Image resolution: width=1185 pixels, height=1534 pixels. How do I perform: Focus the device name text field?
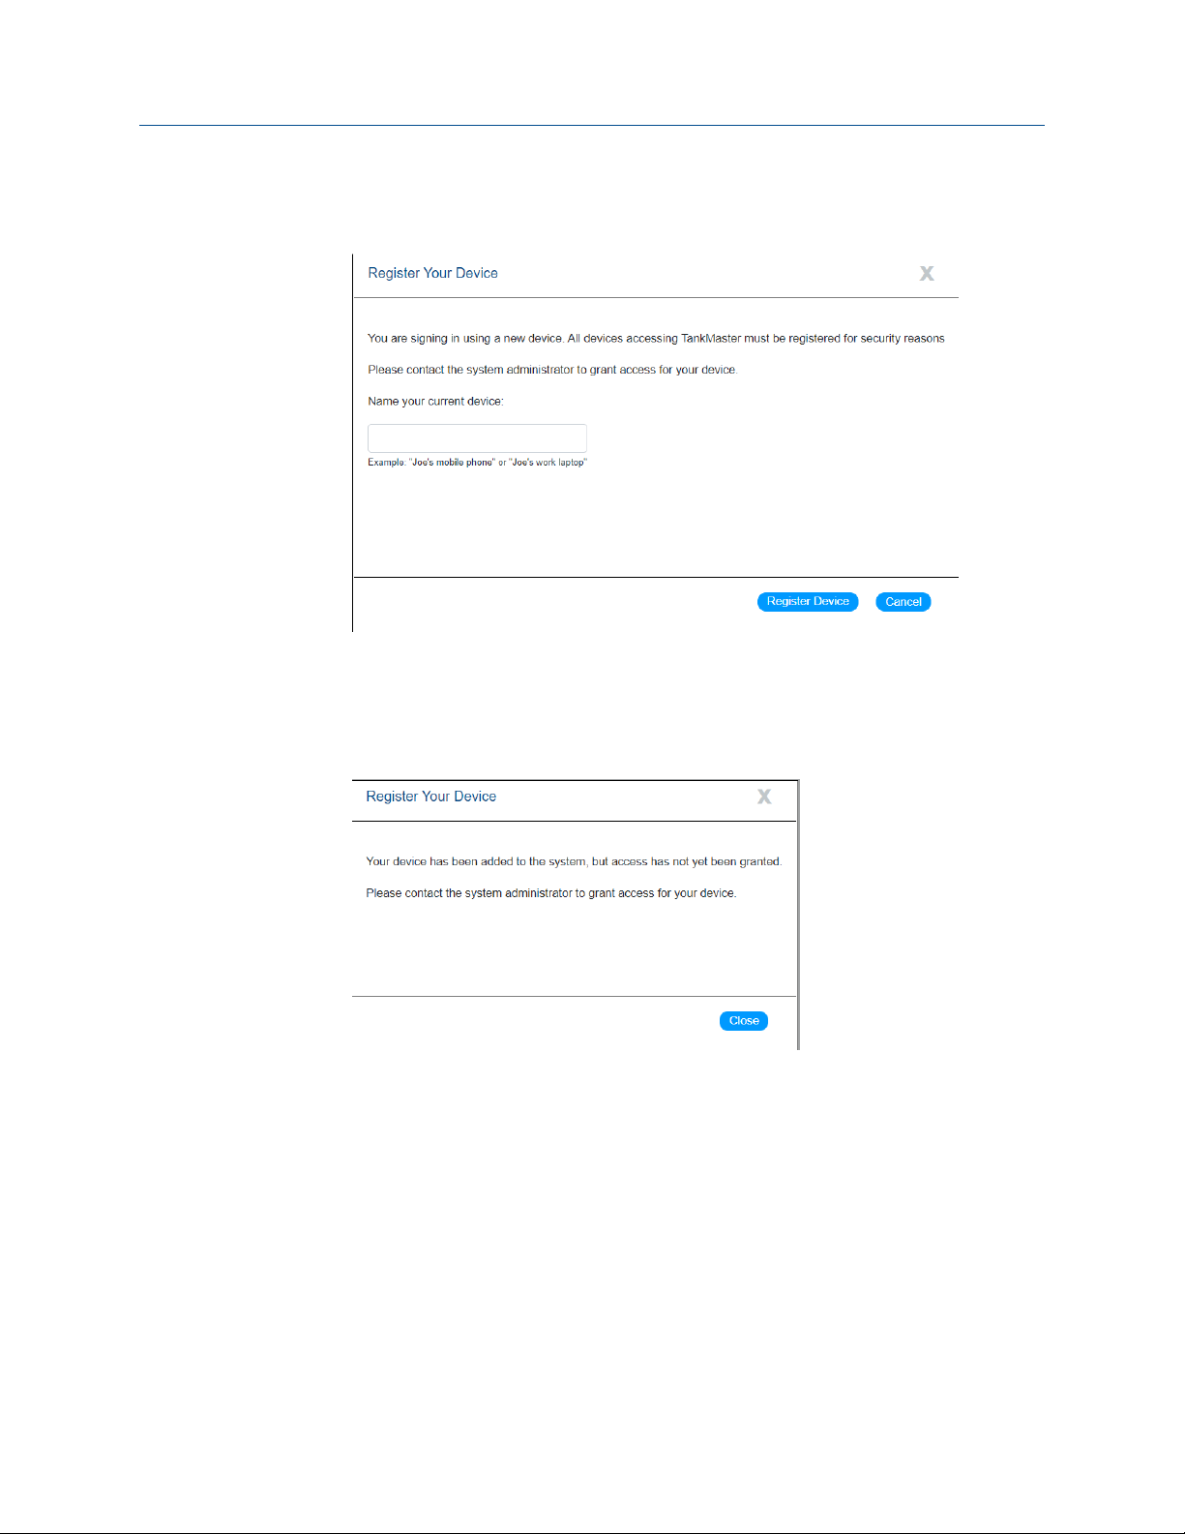[477, 437]
